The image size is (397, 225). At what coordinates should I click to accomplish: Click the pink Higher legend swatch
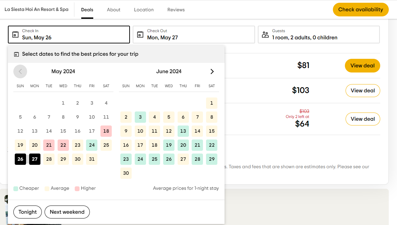pyautogui.click(x=77, y=189)
